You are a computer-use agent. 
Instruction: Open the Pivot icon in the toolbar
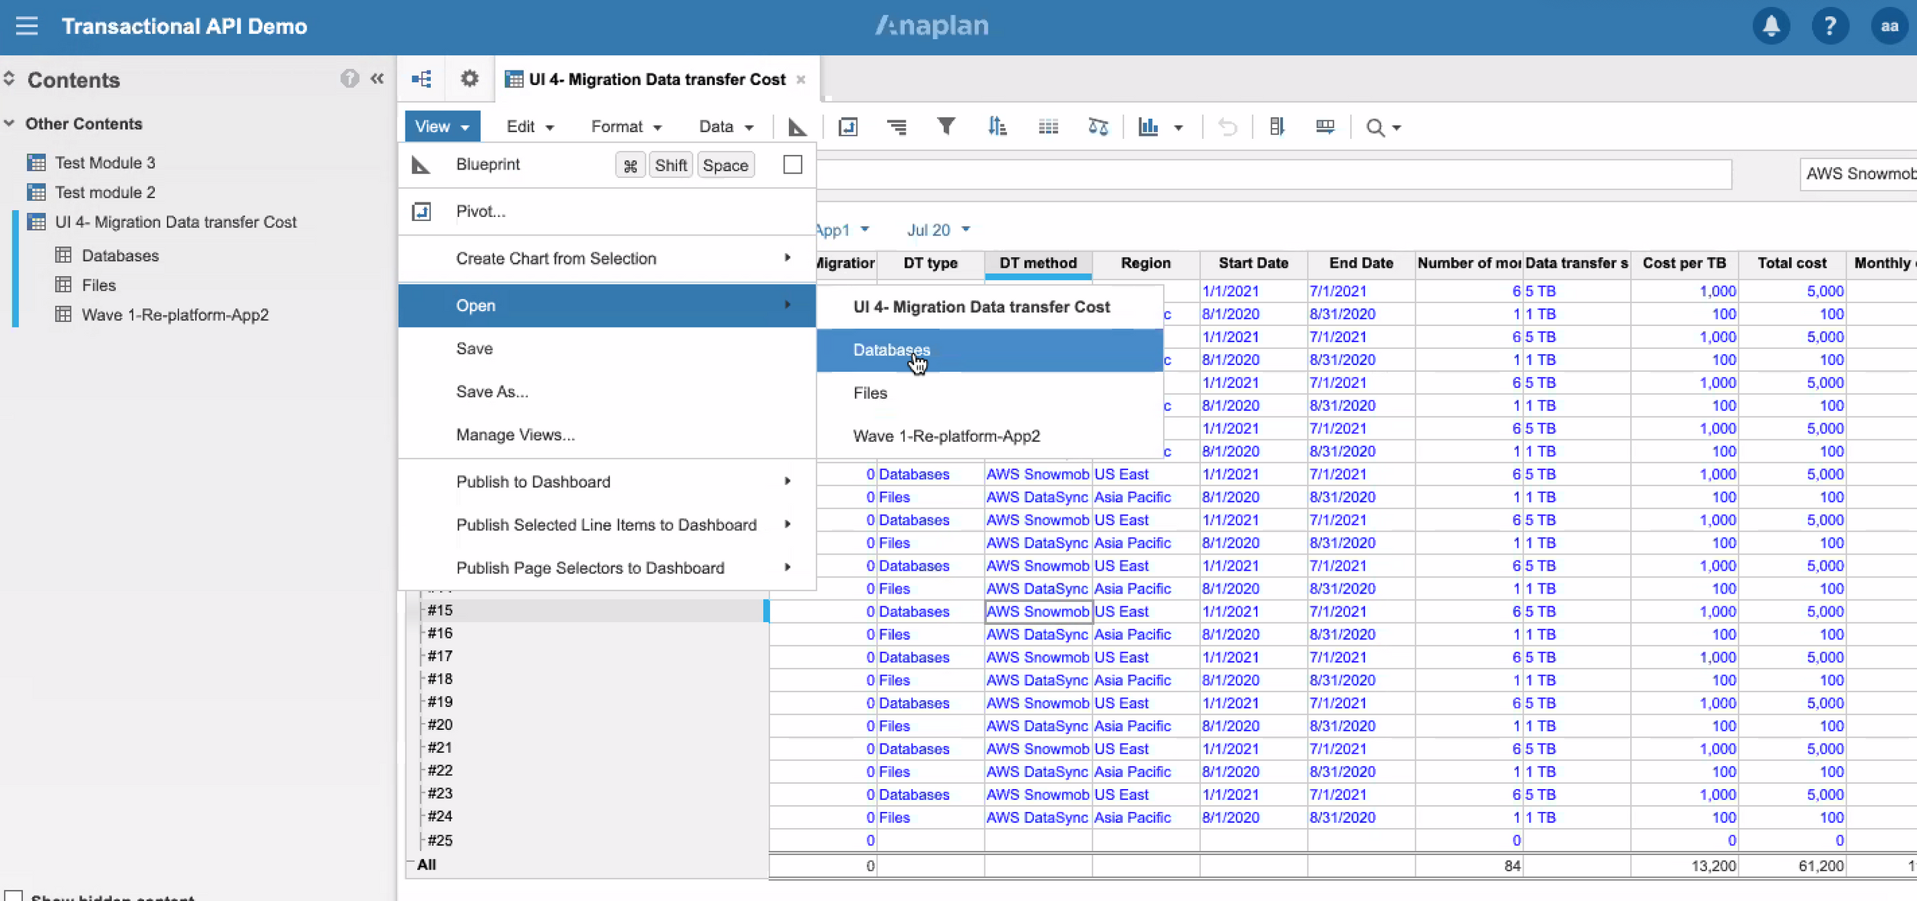tap(847, 127)
